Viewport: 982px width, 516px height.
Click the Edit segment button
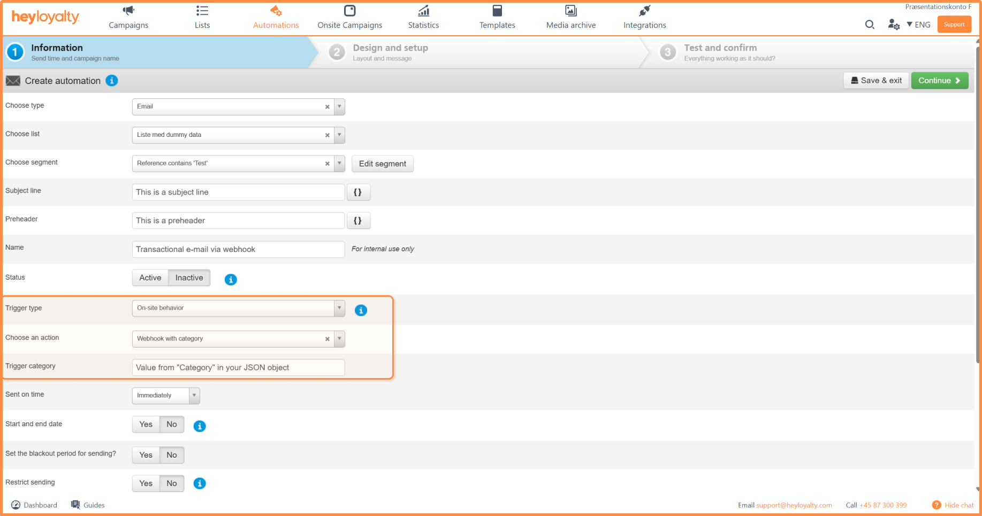coord(382,164)
